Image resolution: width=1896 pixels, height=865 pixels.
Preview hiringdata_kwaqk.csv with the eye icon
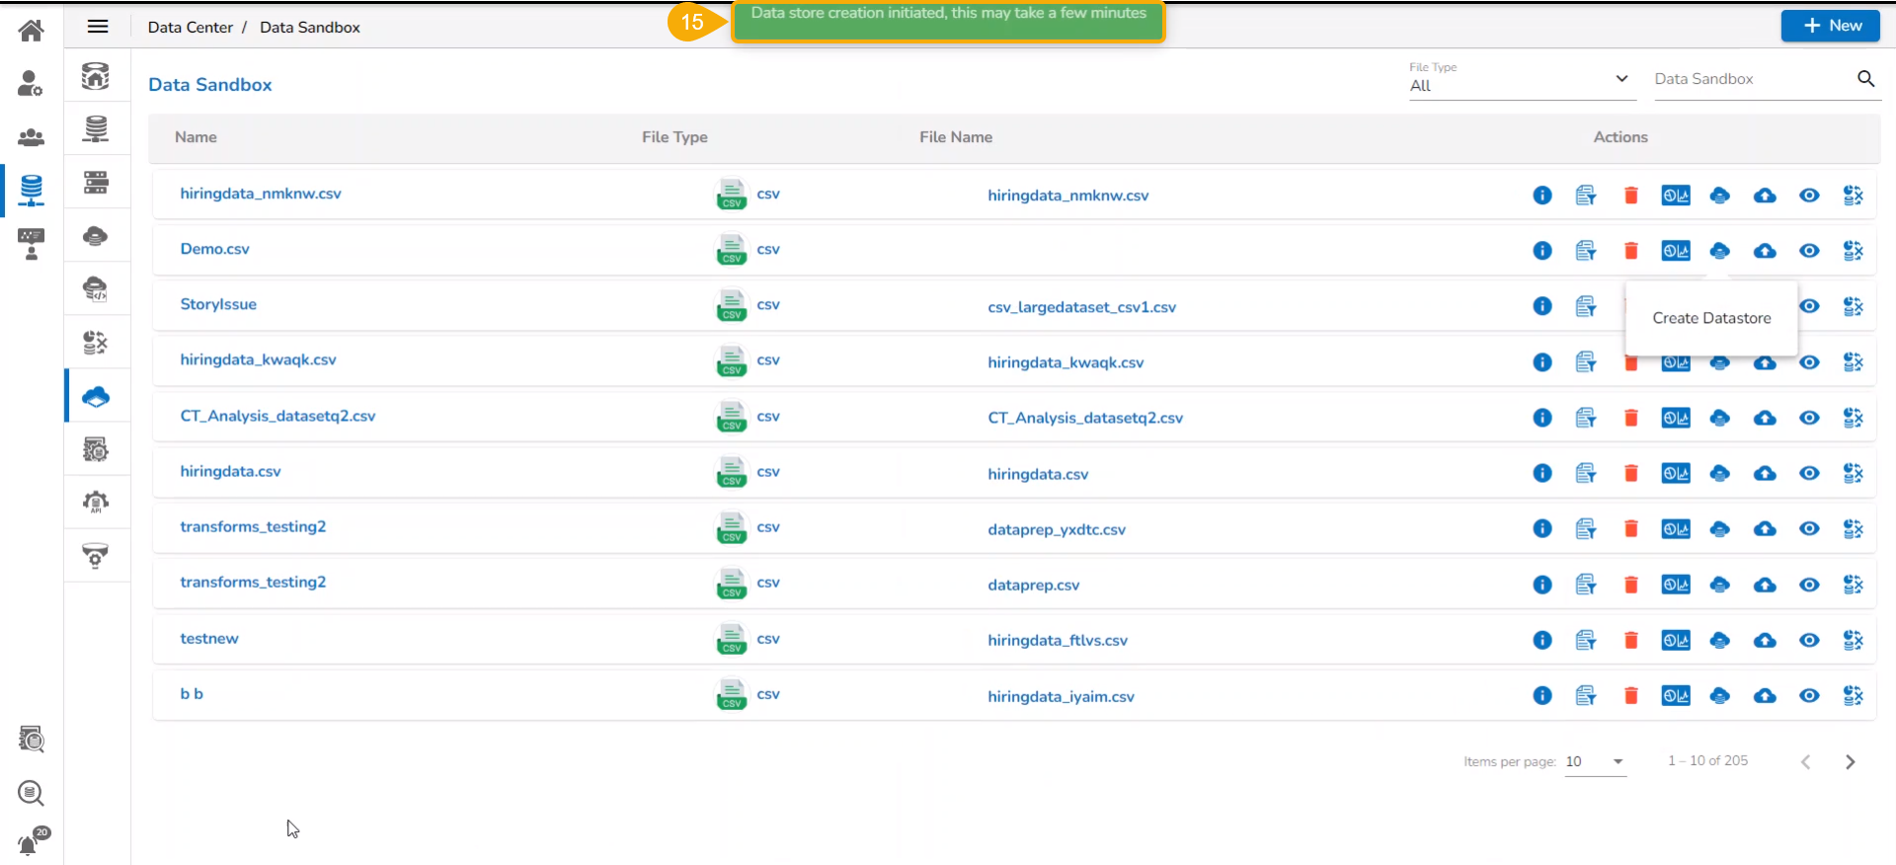(1809, 362)
